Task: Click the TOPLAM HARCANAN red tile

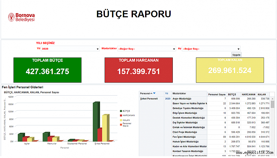Action: [x=139, y=70]
